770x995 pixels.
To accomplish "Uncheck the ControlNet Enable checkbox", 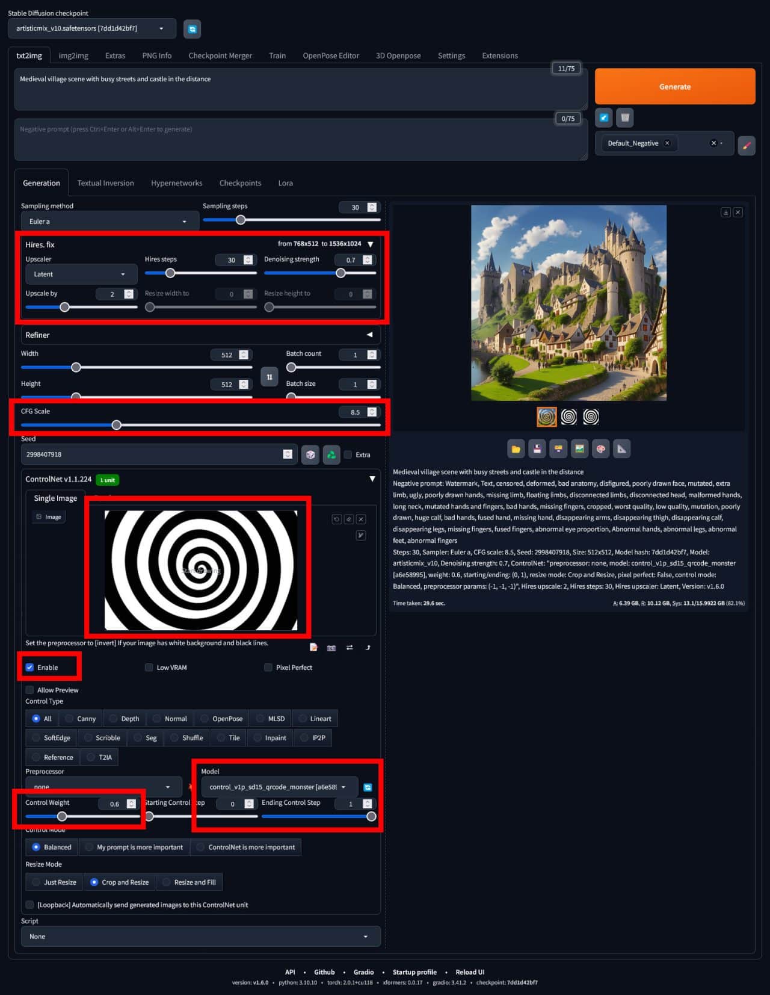I will pyautogui.click(x=30, y=668).
